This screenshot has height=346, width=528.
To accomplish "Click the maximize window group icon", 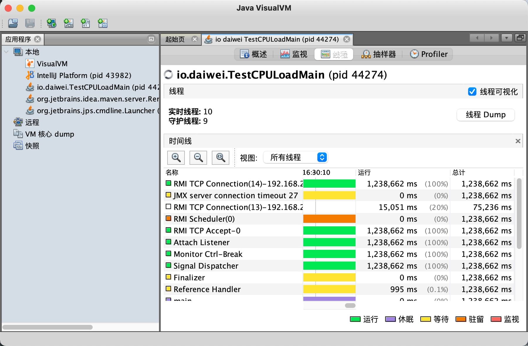I will (x=520, y=38).
